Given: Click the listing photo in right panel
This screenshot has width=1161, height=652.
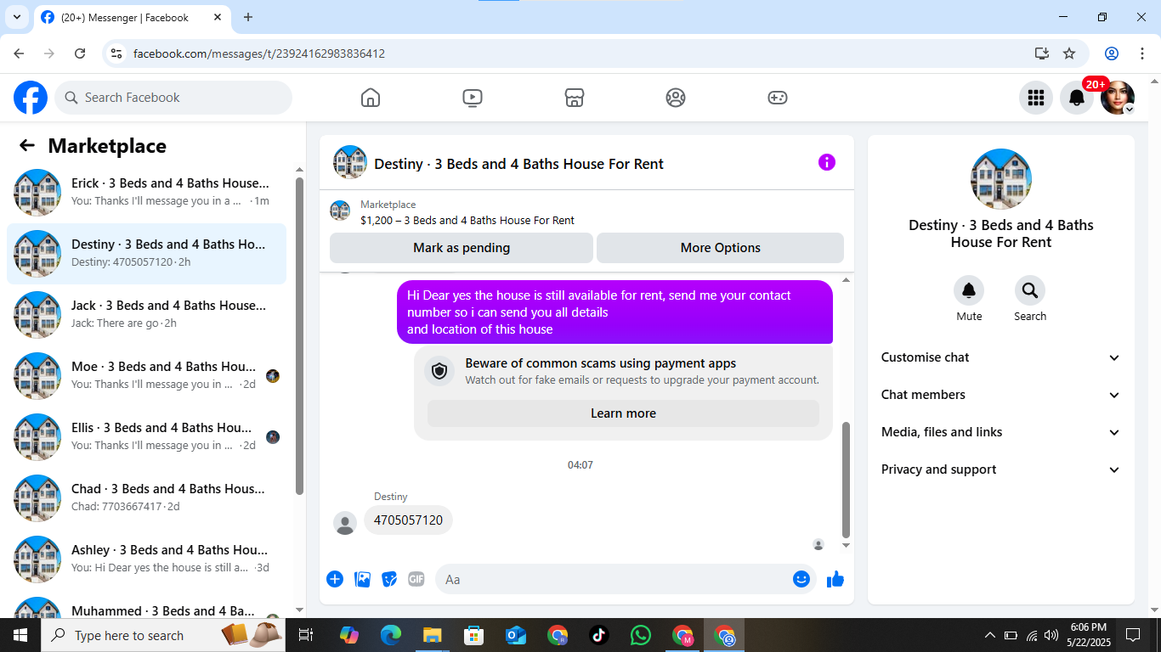Looking at the screenshot, I should coord(1001,179).
